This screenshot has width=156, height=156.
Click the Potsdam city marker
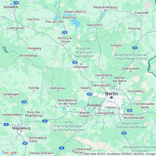pyautogui.click(x=94, y=108)
